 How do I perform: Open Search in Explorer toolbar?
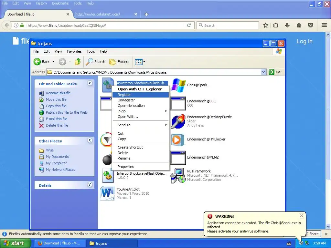[96, 62]
